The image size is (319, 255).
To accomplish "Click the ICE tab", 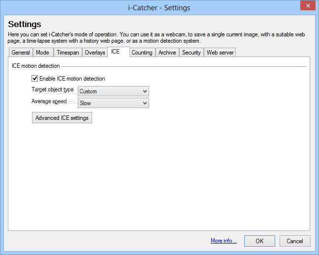I will tap(119, 52).
